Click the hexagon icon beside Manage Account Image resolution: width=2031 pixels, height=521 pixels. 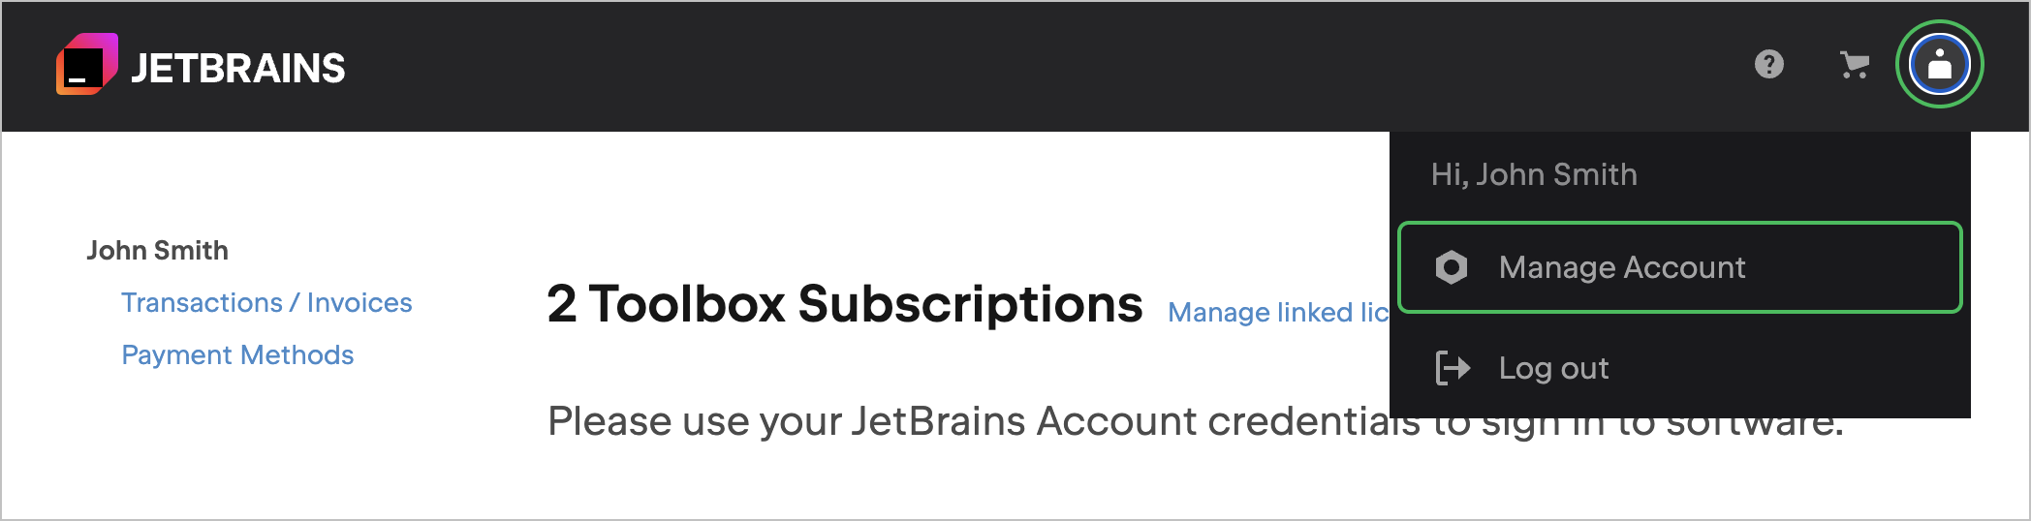point(1452,267)
